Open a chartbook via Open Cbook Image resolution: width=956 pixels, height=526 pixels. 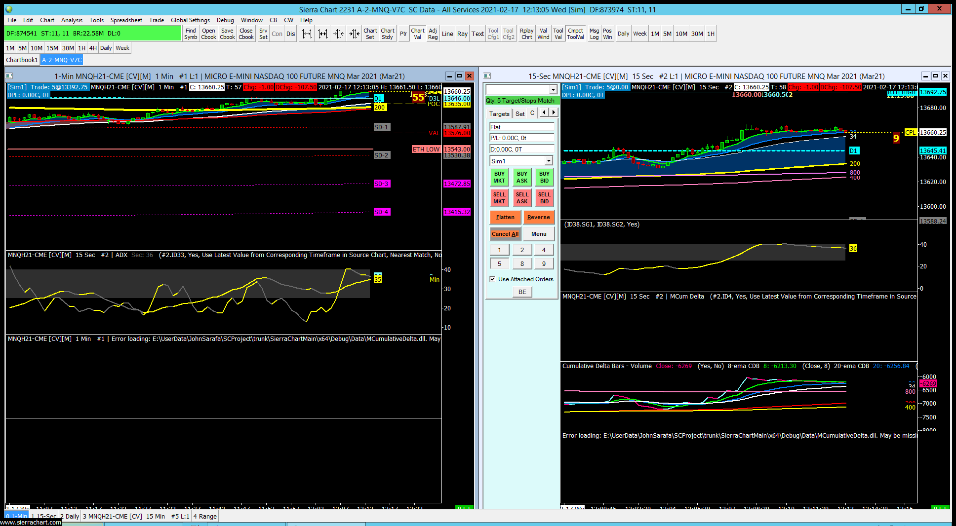208,34
